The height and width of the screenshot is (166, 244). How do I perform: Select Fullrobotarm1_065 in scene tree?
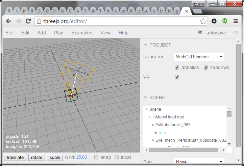click(173, 125)
